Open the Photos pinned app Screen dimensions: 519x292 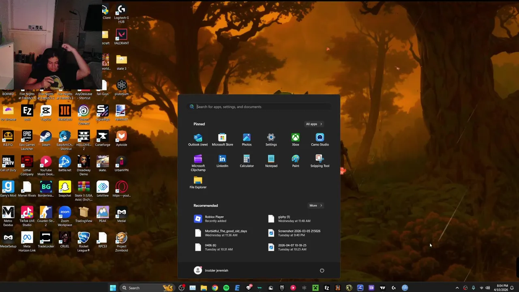247,140
